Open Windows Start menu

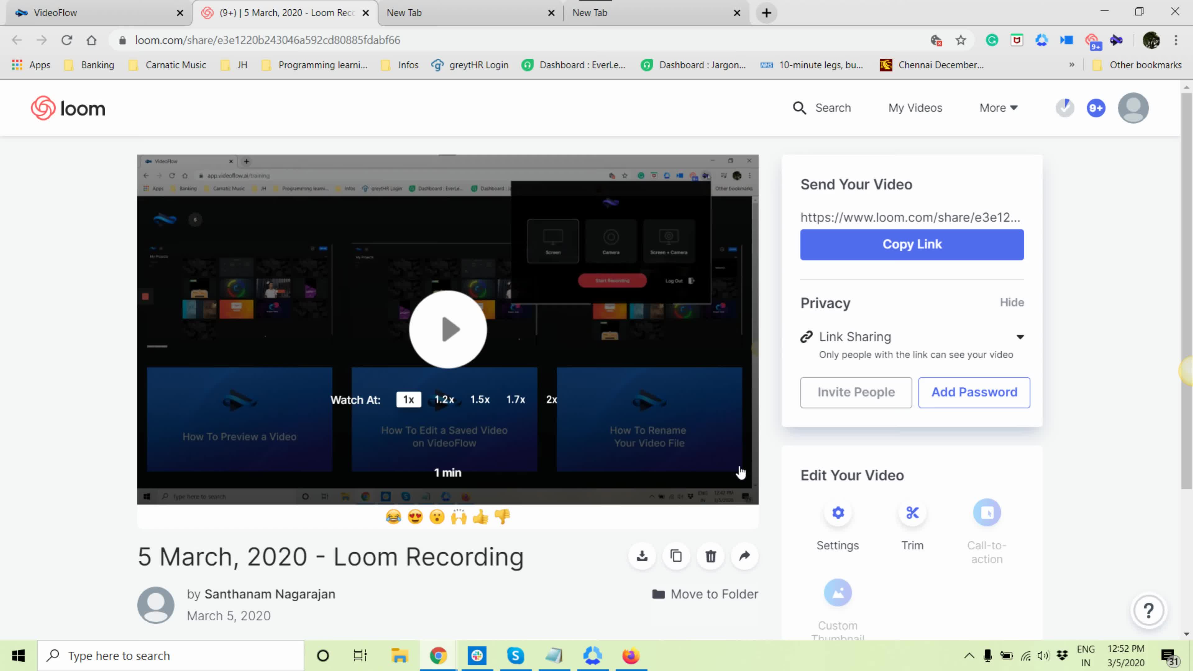coord(19,656)
